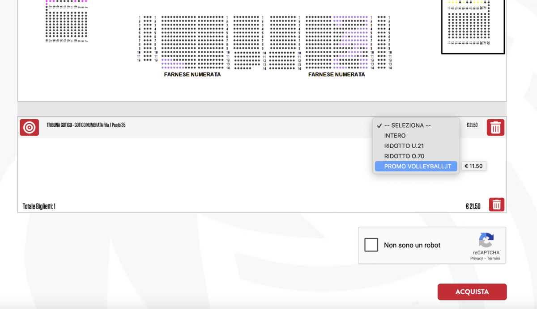Open the reCAPTCHA Privacy link

477,259
